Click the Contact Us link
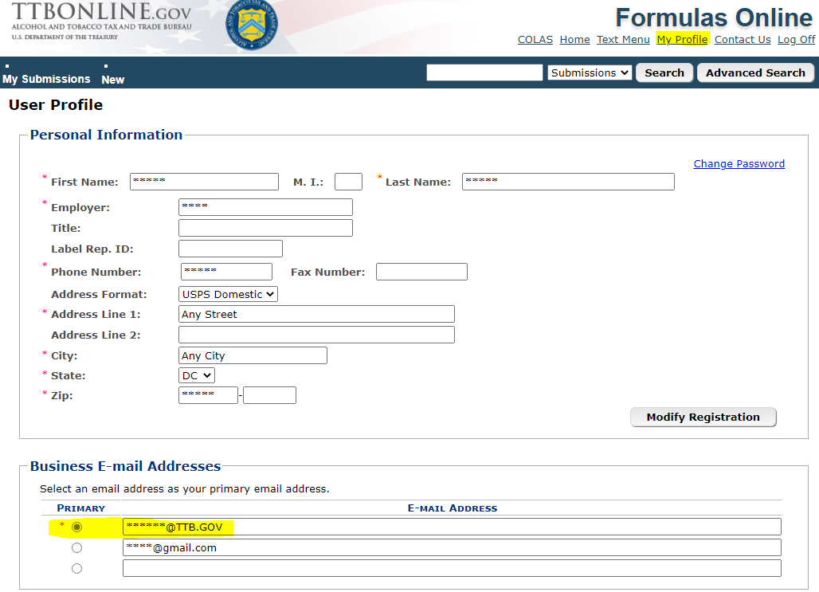819x592 pixels. (743, 40)
